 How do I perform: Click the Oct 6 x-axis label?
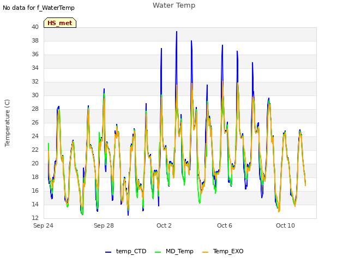point(225,225)
